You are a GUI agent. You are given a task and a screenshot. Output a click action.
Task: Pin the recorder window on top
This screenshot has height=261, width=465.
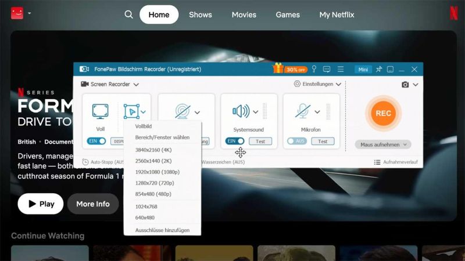tap(379, 69)
